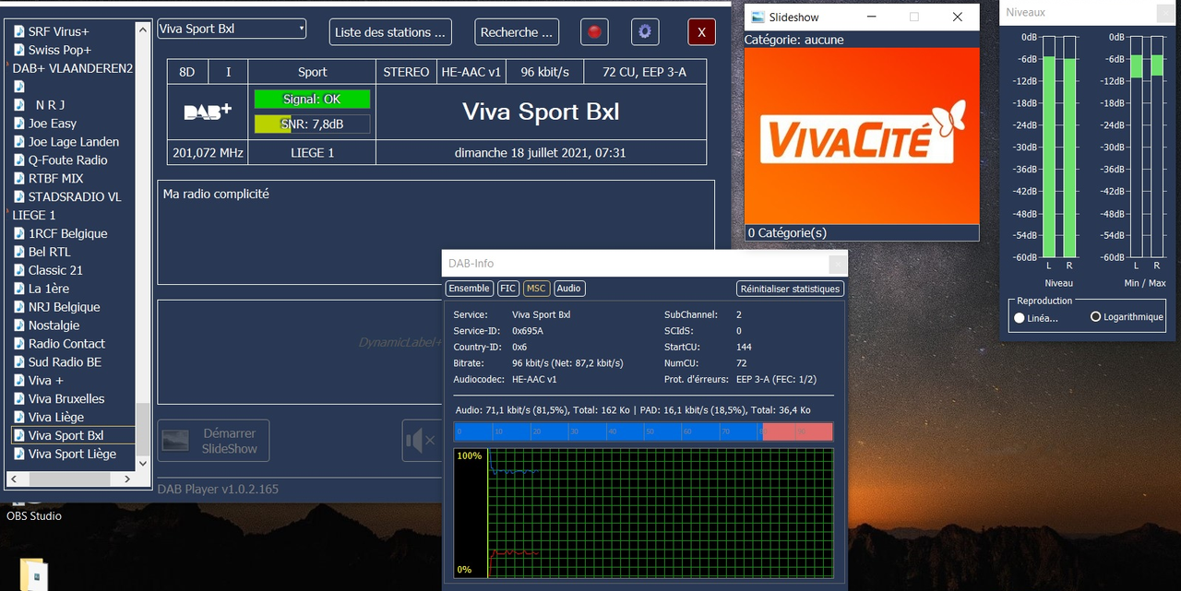Click the note icon beside N R J
Viewport: 1181px width, 591px height.
[x=18, y=105]
